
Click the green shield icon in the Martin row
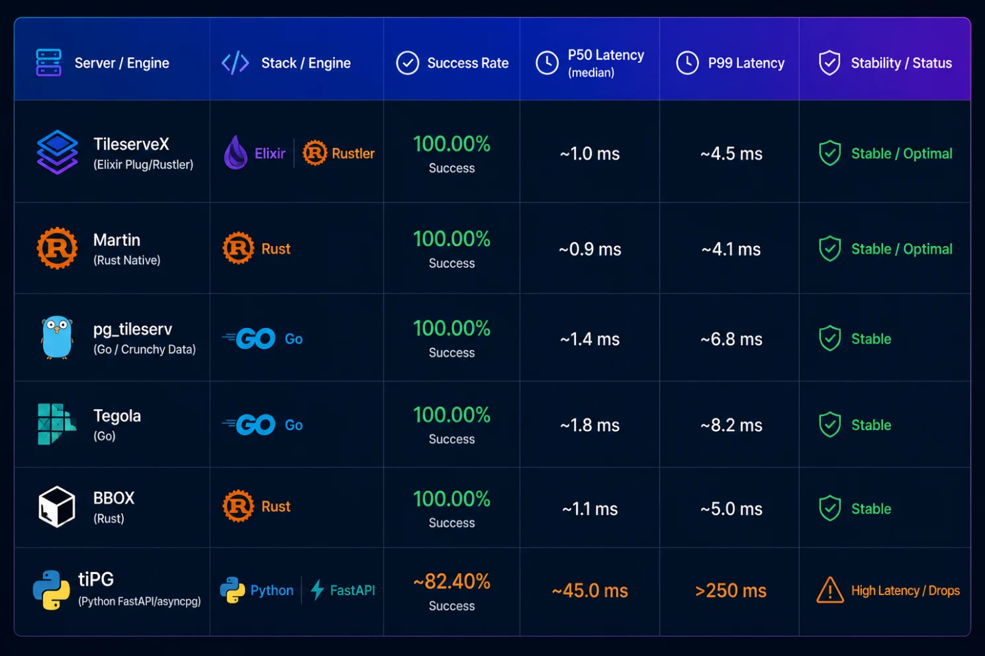[x=829, y=249]
